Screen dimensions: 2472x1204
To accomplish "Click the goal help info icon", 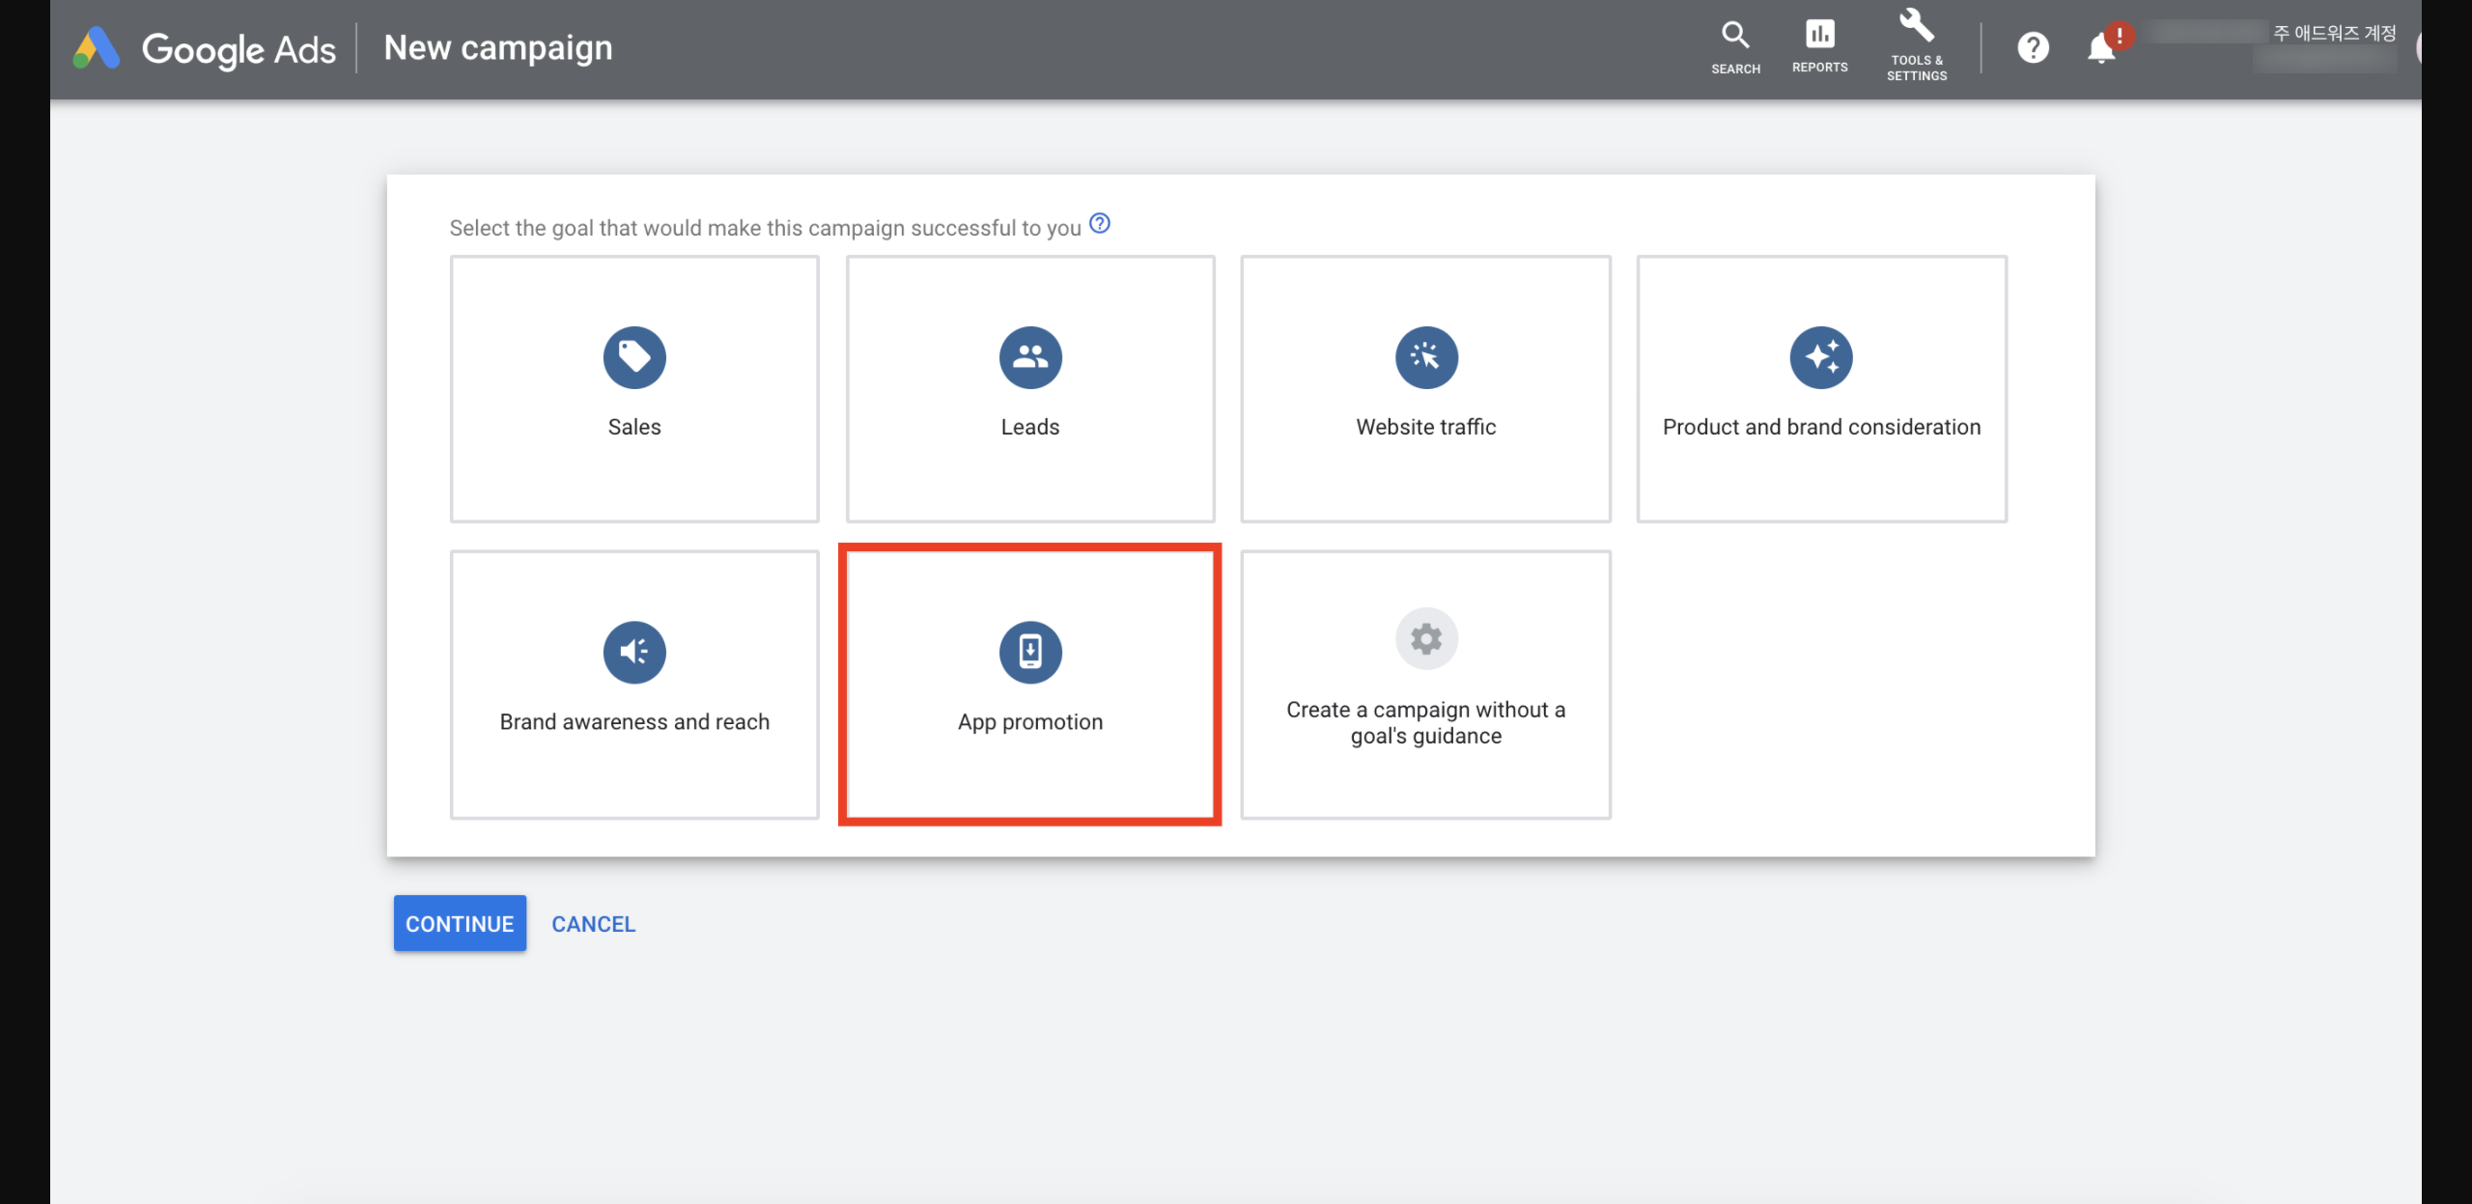I will point(1100,224).
